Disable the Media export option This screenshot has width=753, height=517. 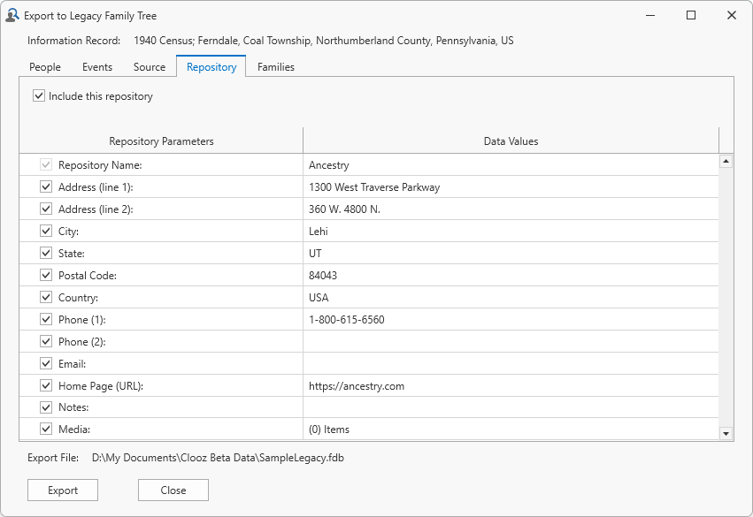(x=46, y=430)
